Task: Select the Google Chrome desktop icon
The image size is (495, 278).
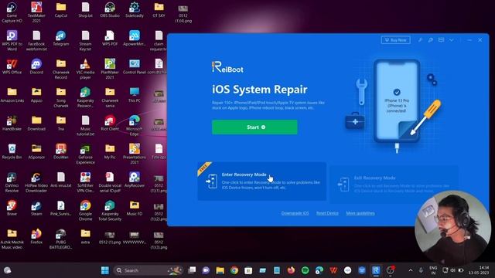Action: point(85,211)
